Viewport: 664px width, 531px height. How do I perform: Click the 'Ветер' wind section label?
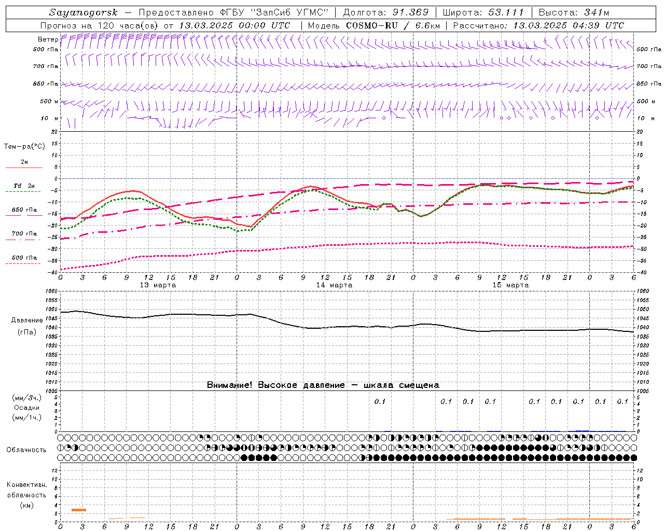click(47, 39)
